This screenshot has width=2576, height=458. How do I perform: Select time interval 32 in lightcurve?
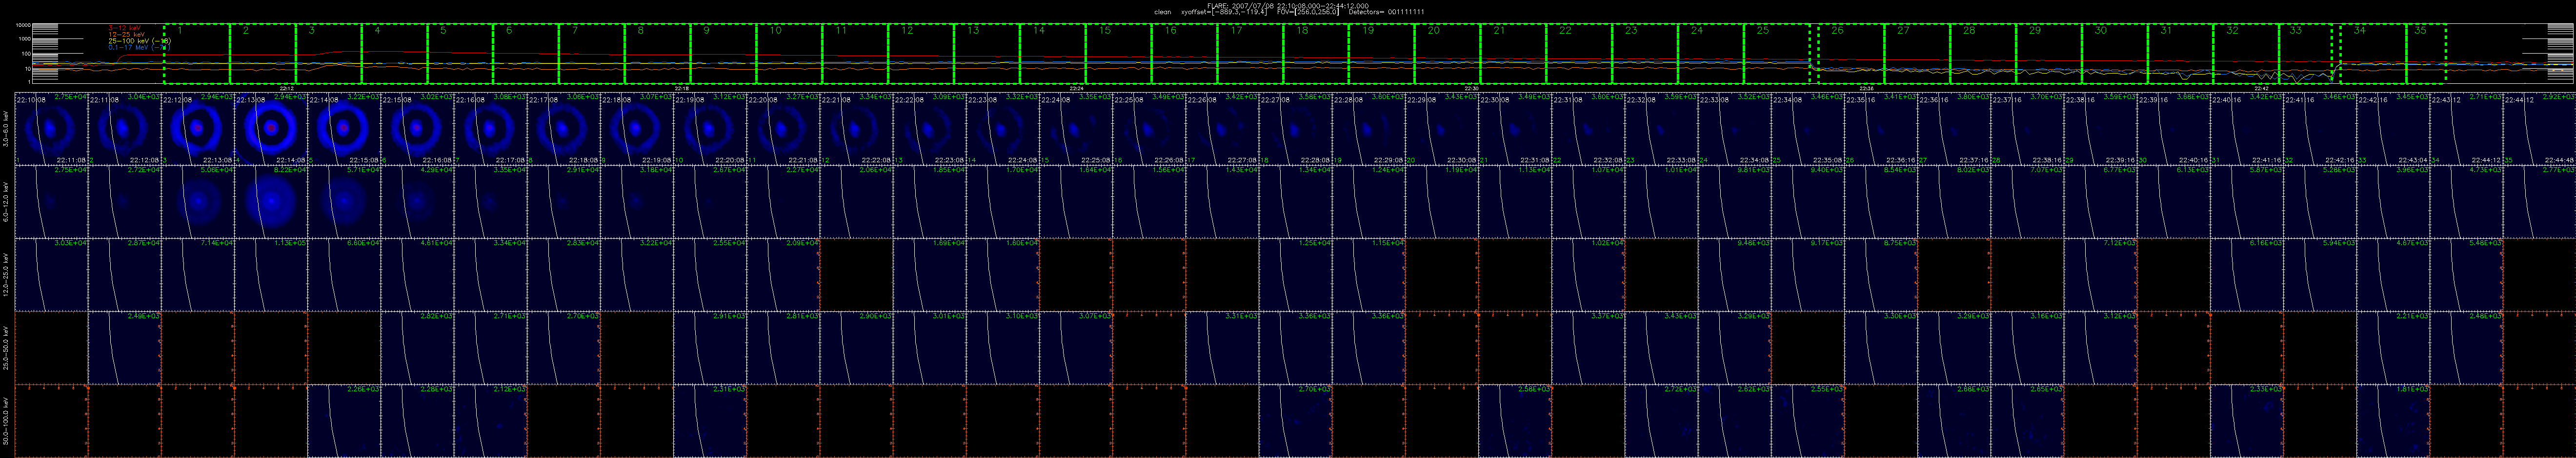(2246, 54)
